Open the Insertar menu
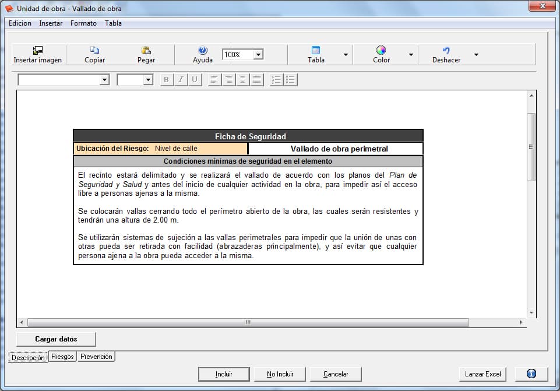This screenshot has width=560, height=391. pos(51,23)
